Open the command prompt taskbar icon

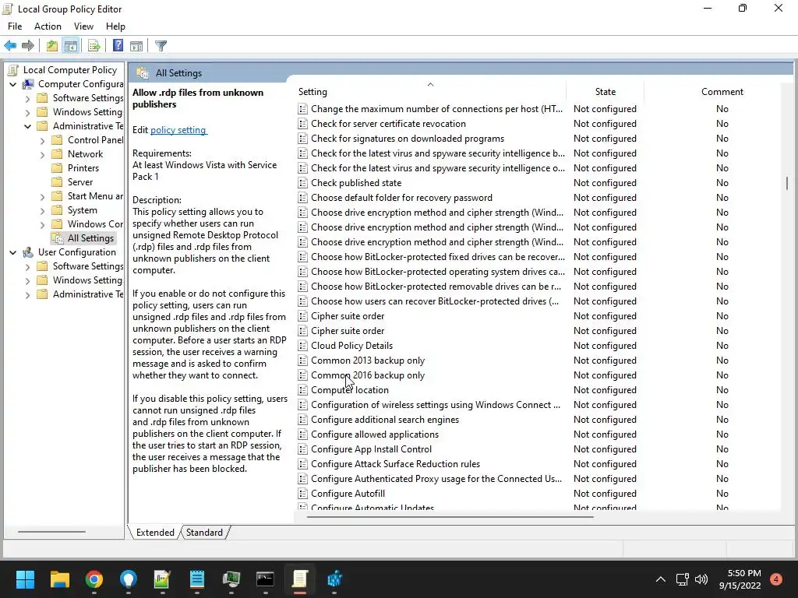(x=265, y=579)
